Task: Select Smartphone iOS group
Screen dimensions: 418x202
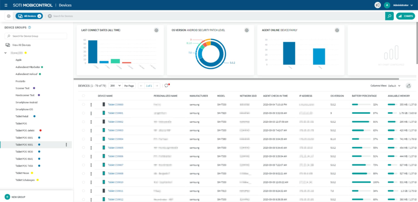Action: point(24,109)
